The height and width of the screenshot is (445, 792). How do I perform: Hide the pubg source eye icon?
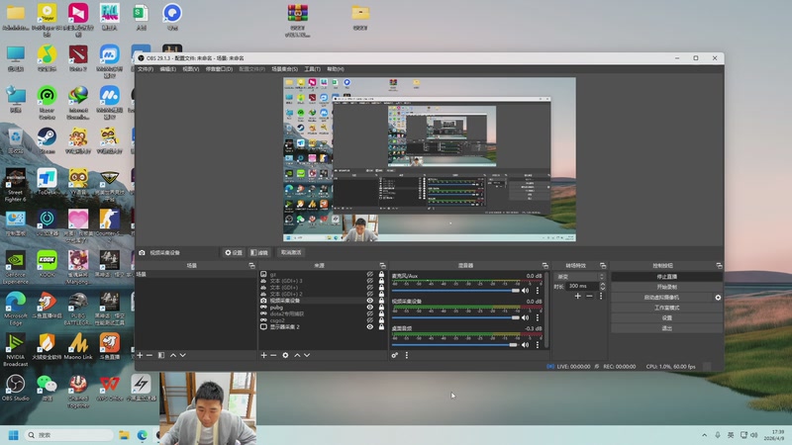tap(369, 308)
